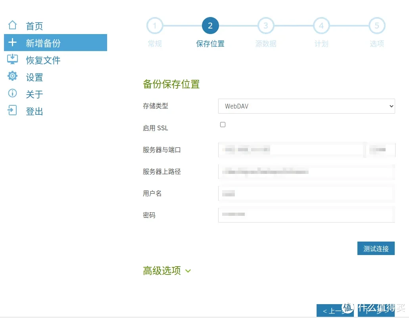Select the plus icon for 新增备份
Image resolution: width=409 pixels, height=318 pixels.
point(12,42)
